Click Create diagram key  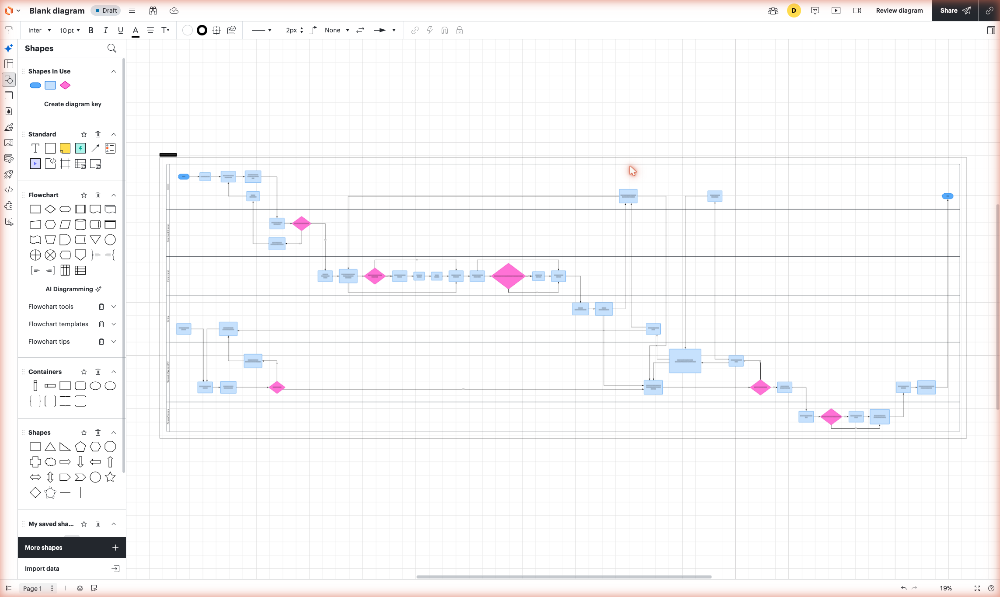click(x=73, y=104)
